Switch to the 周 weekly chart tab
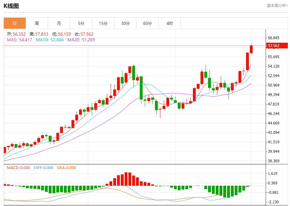 (37, 23)
